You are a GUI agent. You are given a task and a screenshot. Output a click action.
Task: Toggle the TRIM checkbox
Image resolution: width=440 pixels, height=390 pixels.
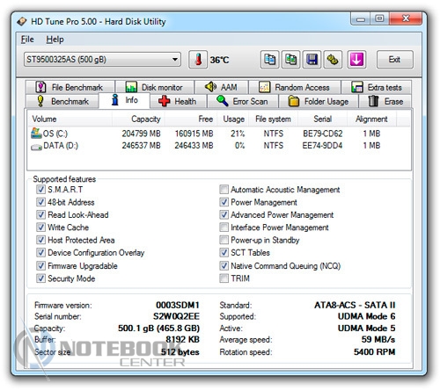224,278
